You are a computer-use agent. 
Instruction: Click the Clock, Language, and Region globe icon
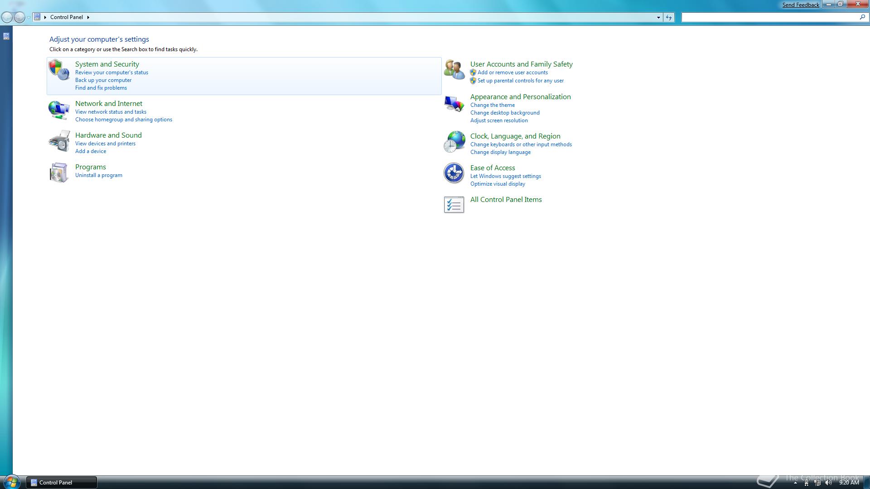pyautogui.click(x=454, y=141)
